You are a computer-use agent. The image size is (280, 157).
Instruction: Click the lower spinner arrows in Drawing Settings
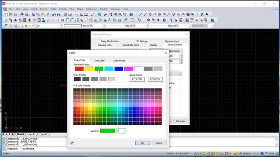[181, 61]
